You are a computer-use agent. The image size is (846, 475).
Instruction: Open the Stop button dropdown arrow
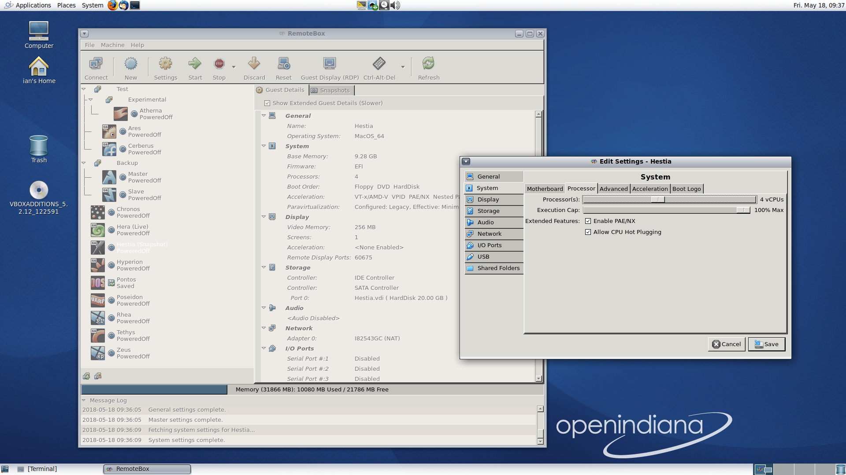point(234,67)
